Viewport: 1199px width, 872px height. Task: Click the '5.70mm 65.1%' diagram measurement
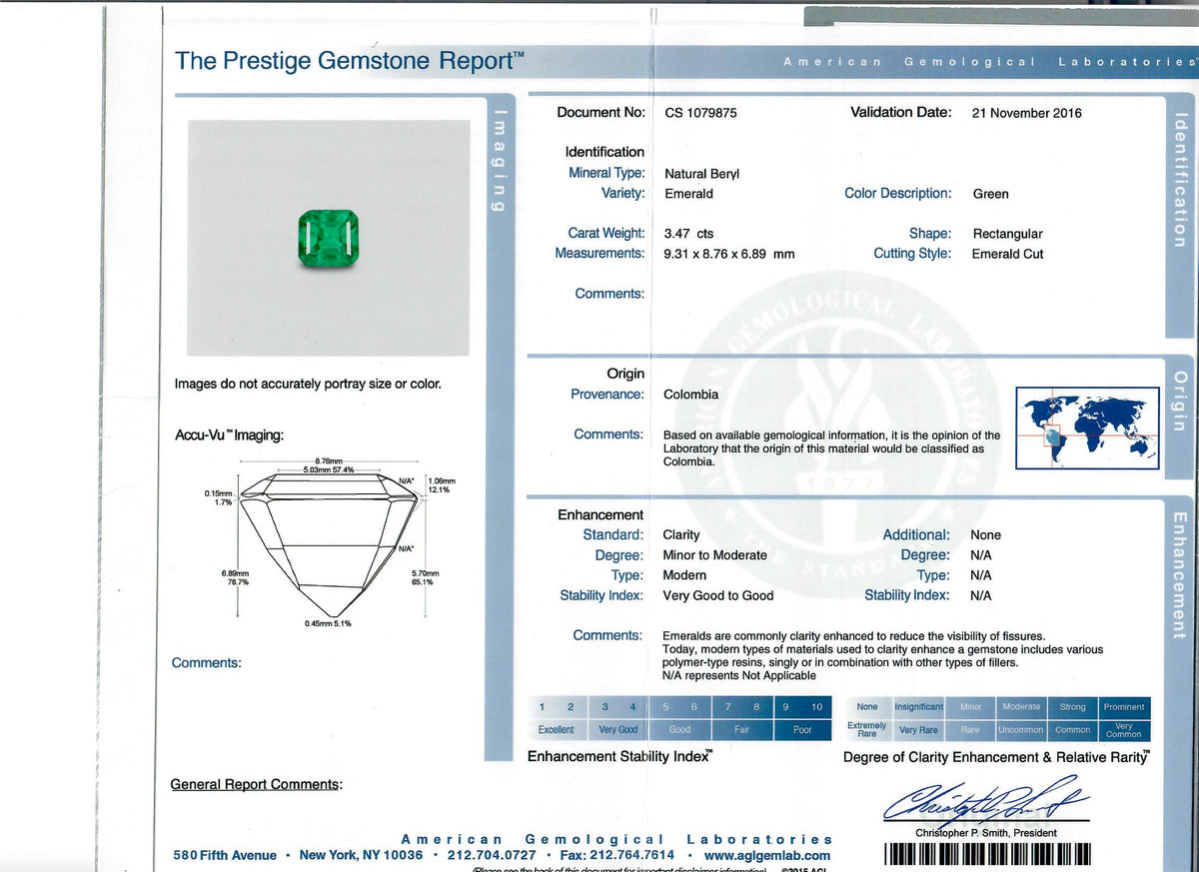pyautogui.click(x=425, y=577)
